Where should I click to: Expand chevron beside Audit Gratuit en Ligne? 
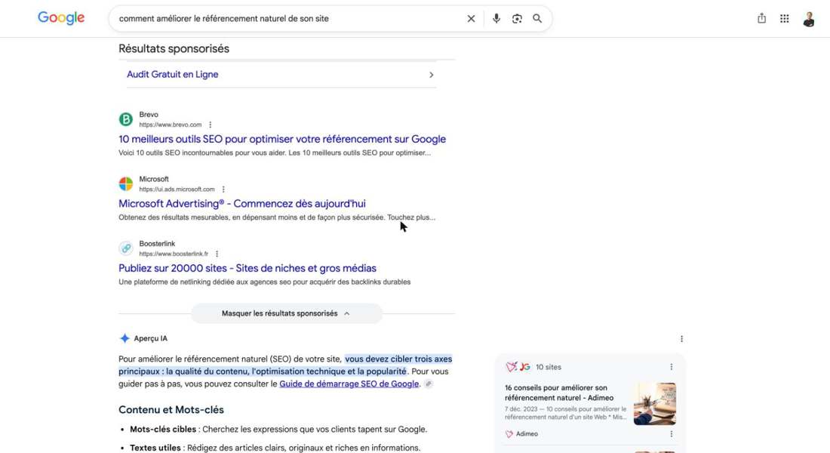click(x=431, y=75)
